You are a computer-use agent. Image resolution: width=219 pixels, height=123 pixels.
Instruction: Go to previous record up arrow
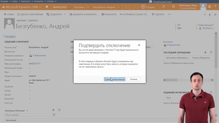point(205,14)
